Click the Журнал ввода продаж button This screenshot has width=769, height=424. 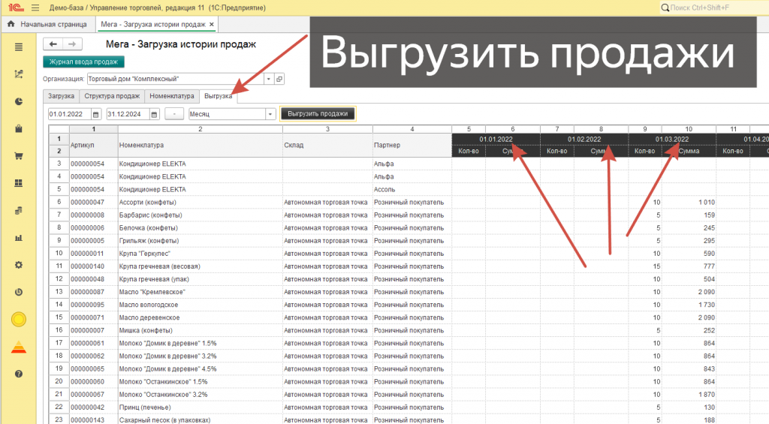tap(83, 62)
